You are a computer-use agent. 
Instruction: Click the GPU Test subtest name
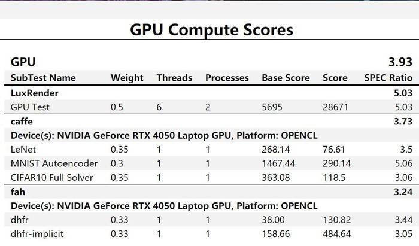[29, 107]
